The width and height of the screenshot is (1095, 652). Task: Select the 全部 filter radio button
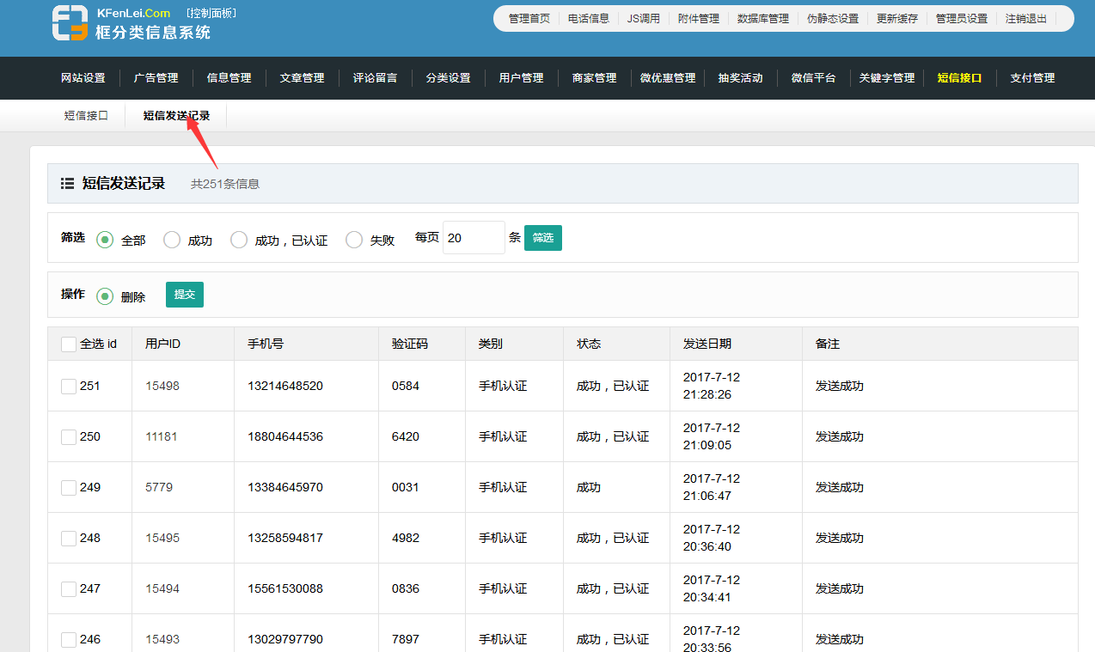point(105,240)
